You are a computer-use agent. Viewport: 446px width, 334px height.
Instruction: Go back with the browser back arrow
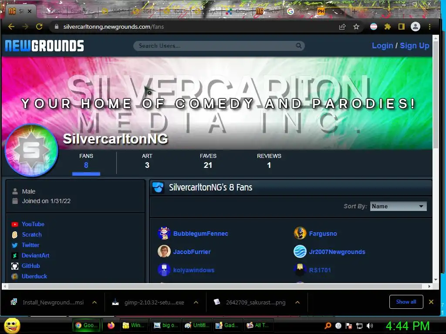tap(11, 27)
